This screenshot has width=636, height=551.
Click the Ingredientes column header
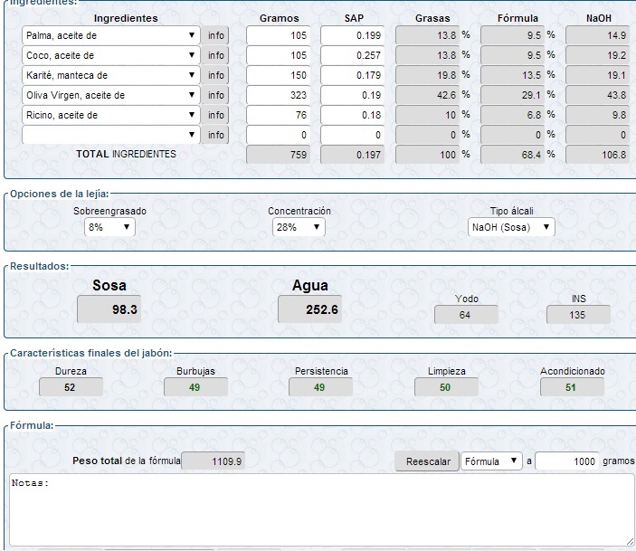126,18
